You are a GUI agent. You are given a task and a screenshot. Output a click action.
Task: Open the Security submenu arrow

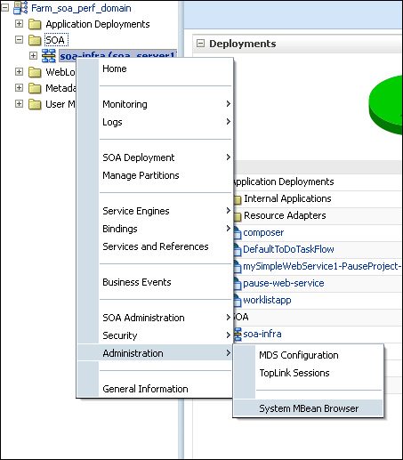[x=228, y=335]
